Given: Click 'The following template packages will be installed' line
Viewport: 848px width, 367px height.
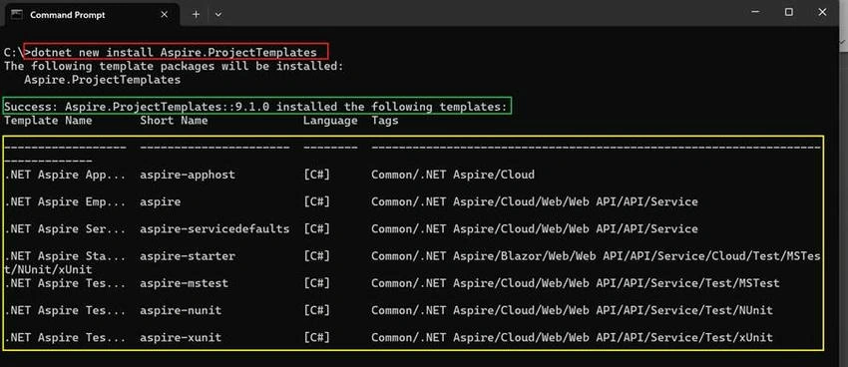Looking at the screenshot, I should coord(175,66).
